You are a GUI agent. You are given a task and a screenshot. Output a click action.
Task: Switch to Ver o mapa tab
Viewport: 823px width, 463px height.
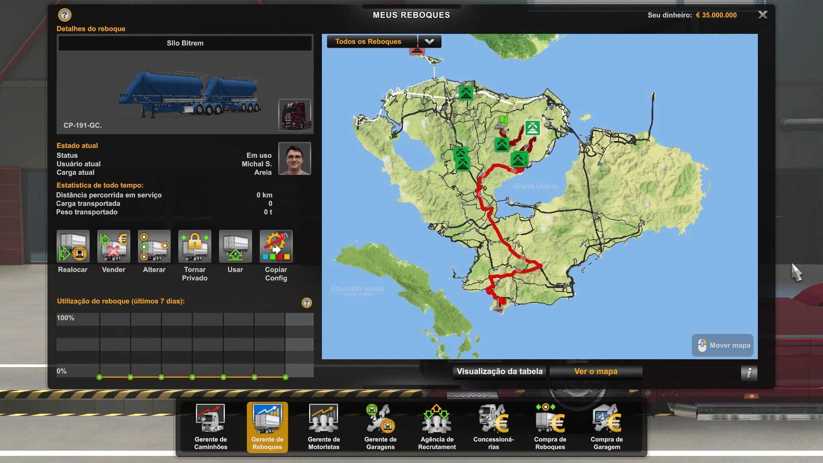[x=596, y=372]
